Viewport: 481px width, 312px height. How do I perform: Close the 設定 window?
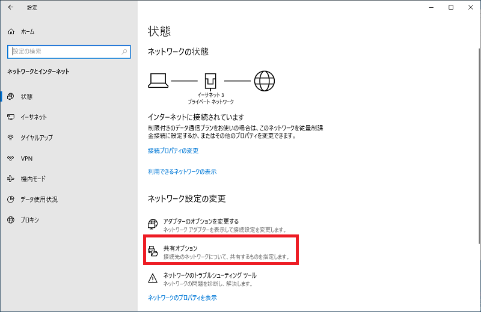[x=471, y=7]
